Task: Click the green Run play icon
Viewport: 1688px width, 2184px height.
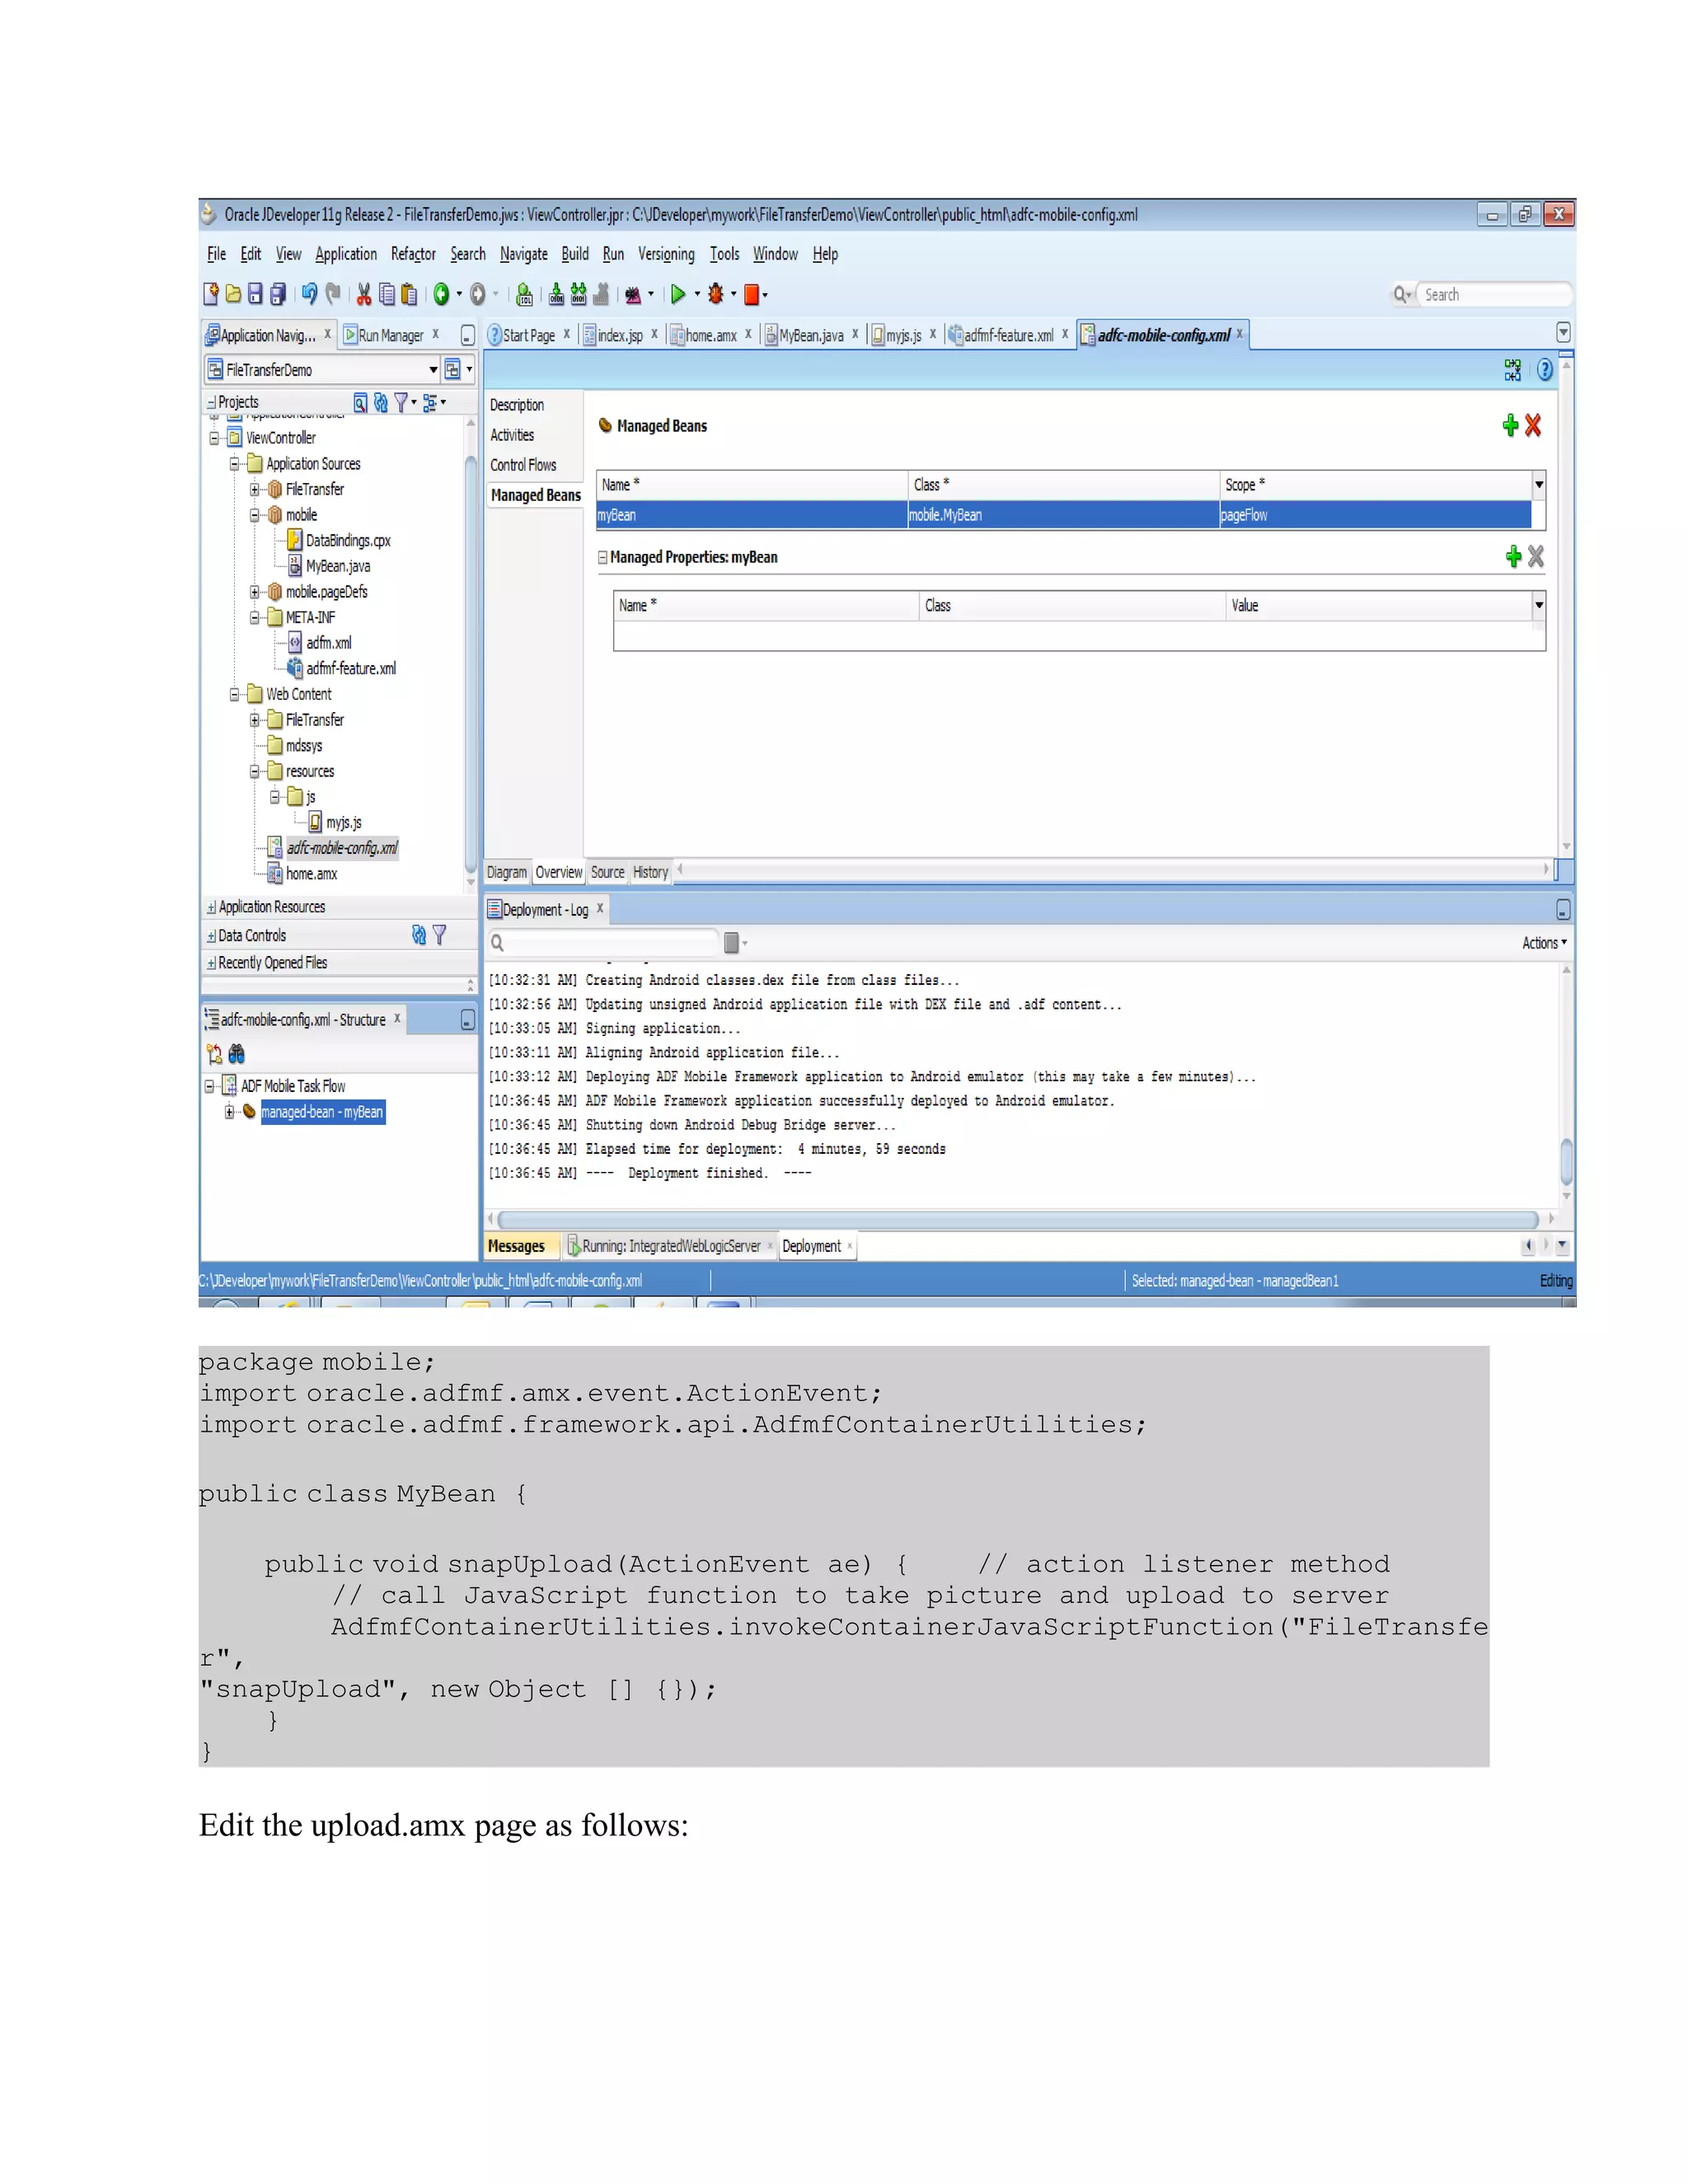Action: (678, 294)
